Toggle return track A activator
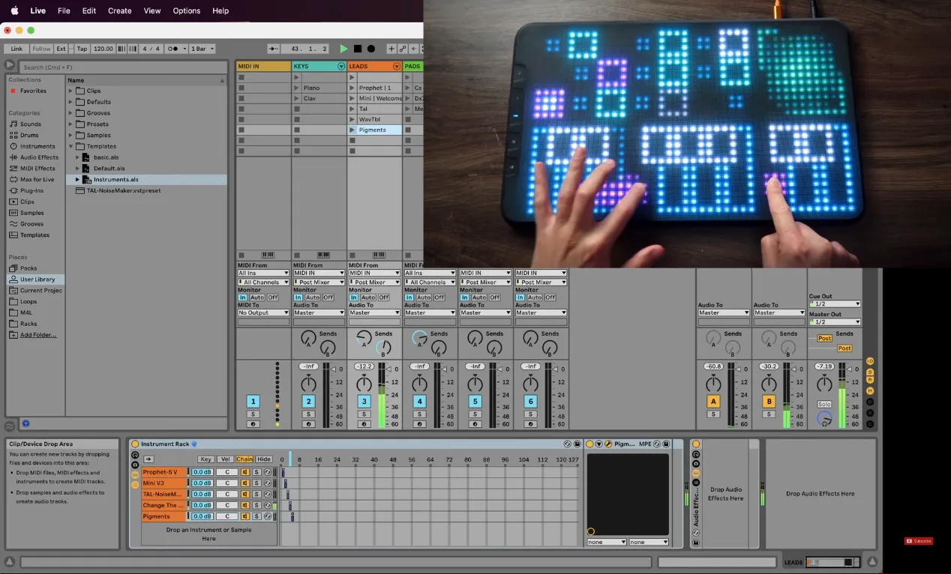 [x=713, y=402]
